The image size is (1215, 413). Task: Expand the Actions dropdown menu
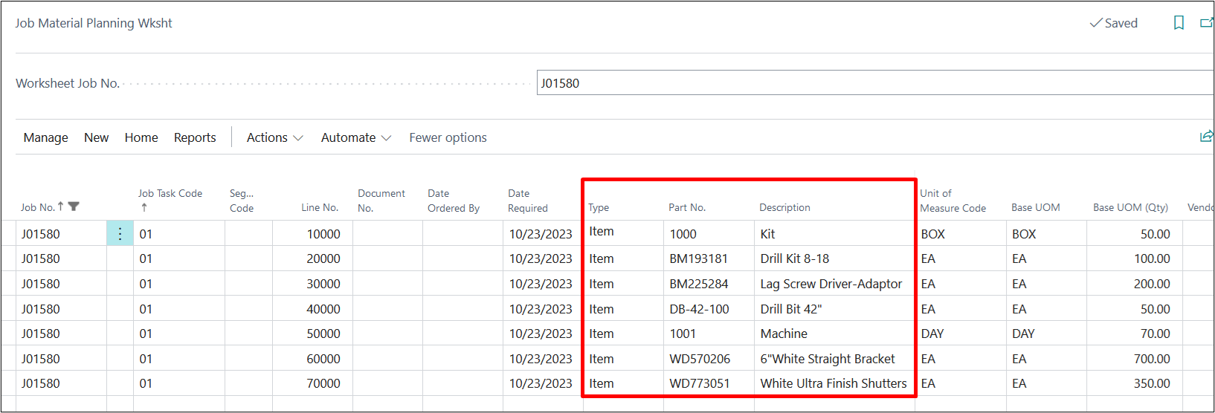[274, 137]
